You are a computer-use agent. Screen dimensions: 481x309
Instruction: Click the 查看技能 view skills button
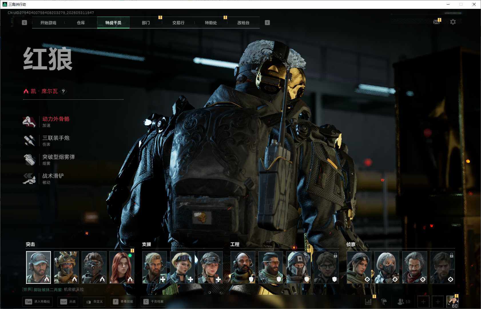click(123, 302)
